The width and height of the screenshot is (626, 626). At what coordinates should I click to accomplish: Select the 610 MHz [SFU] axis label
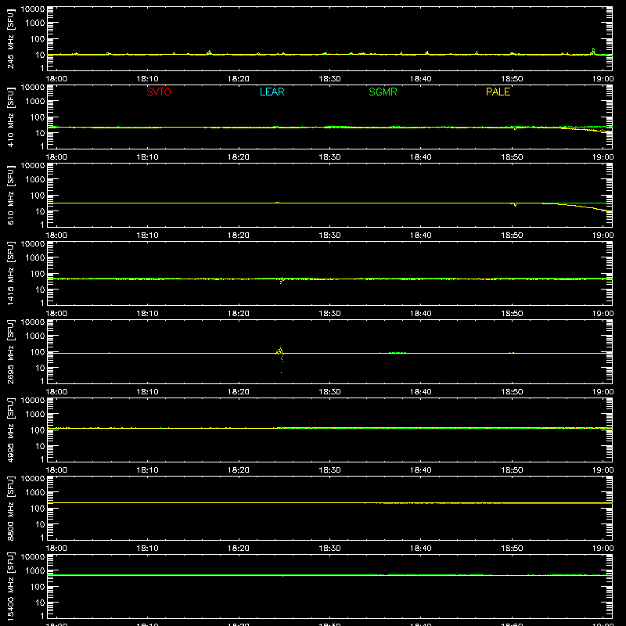click(10, 195)
